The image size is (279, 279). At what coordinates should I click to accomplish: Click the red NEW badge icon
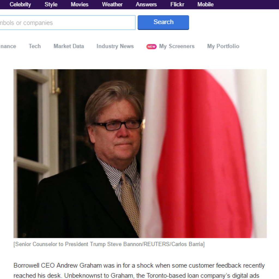pyautogui.click(x=151, y=47)
